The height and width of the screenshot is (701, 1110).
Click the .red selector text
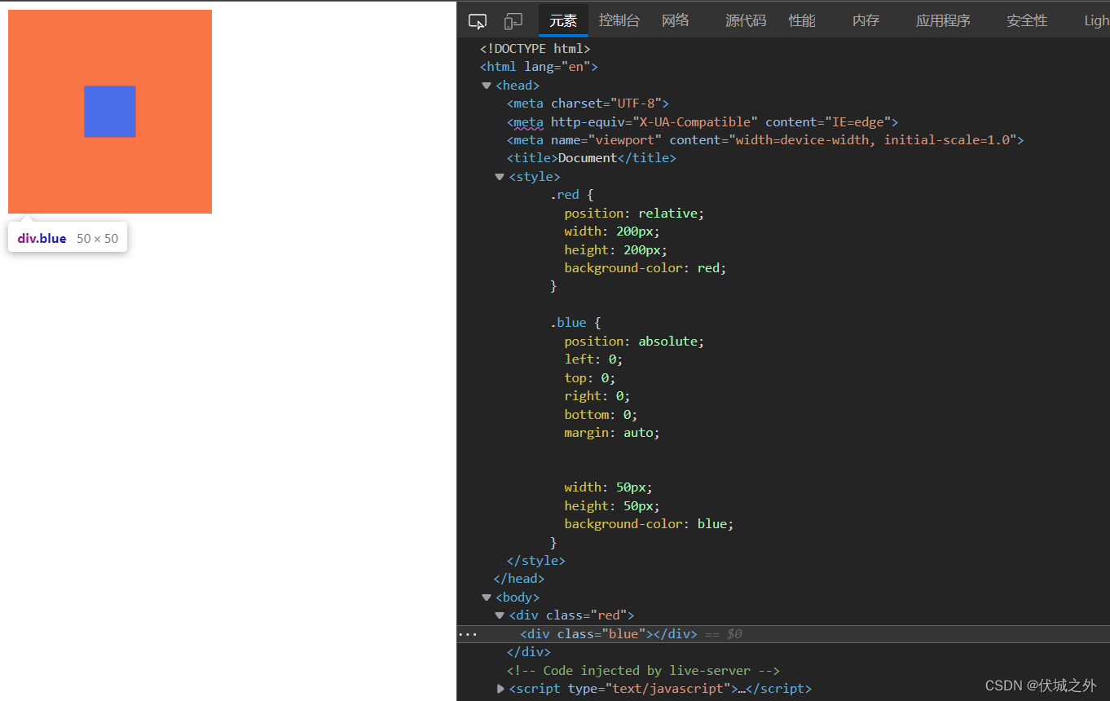(x=565, y=195)
